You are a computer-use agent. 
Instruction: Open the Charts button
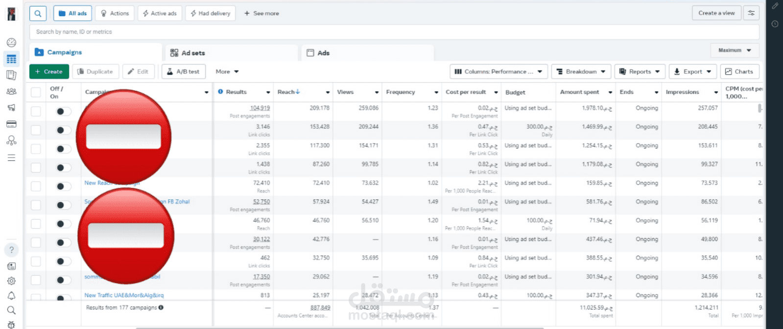739,71
